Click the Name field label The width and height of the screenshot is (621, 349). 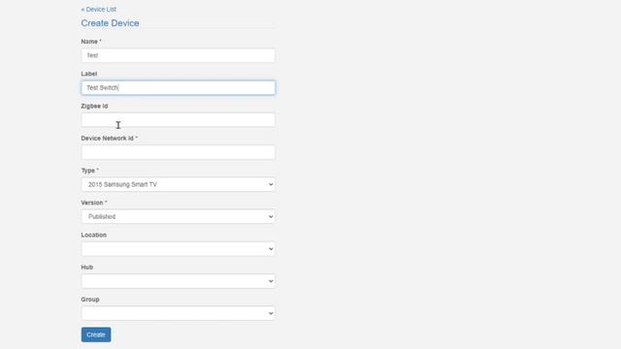[x=89, y=42]
